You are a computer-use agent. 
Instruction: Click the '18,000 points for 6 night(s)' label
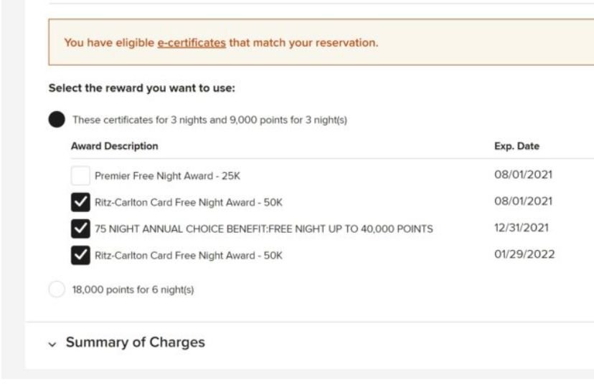pos(133,290)
